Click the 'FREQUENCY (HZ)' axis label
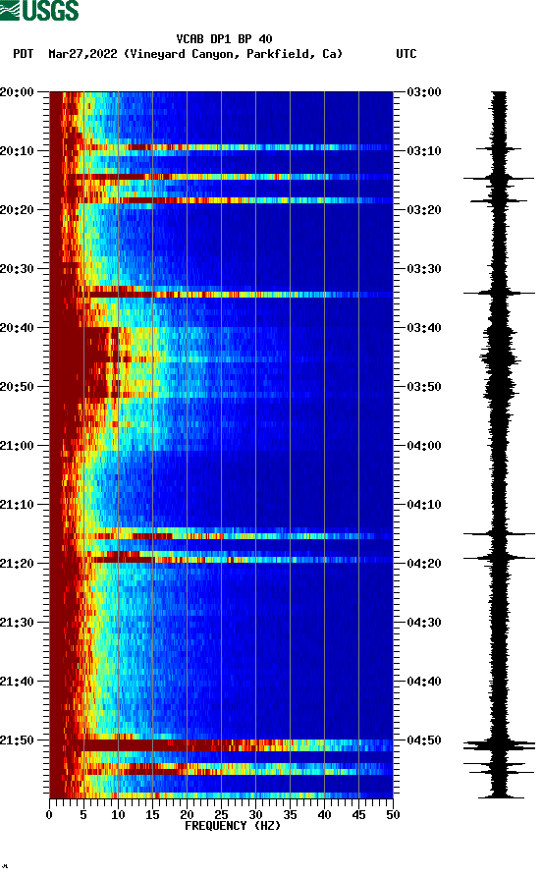 click(233, 826)
